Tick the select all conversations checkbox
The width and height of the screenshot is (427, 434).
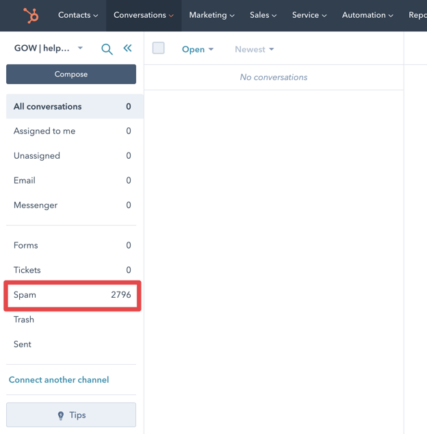pyautogui.click(x=158, y=48)
